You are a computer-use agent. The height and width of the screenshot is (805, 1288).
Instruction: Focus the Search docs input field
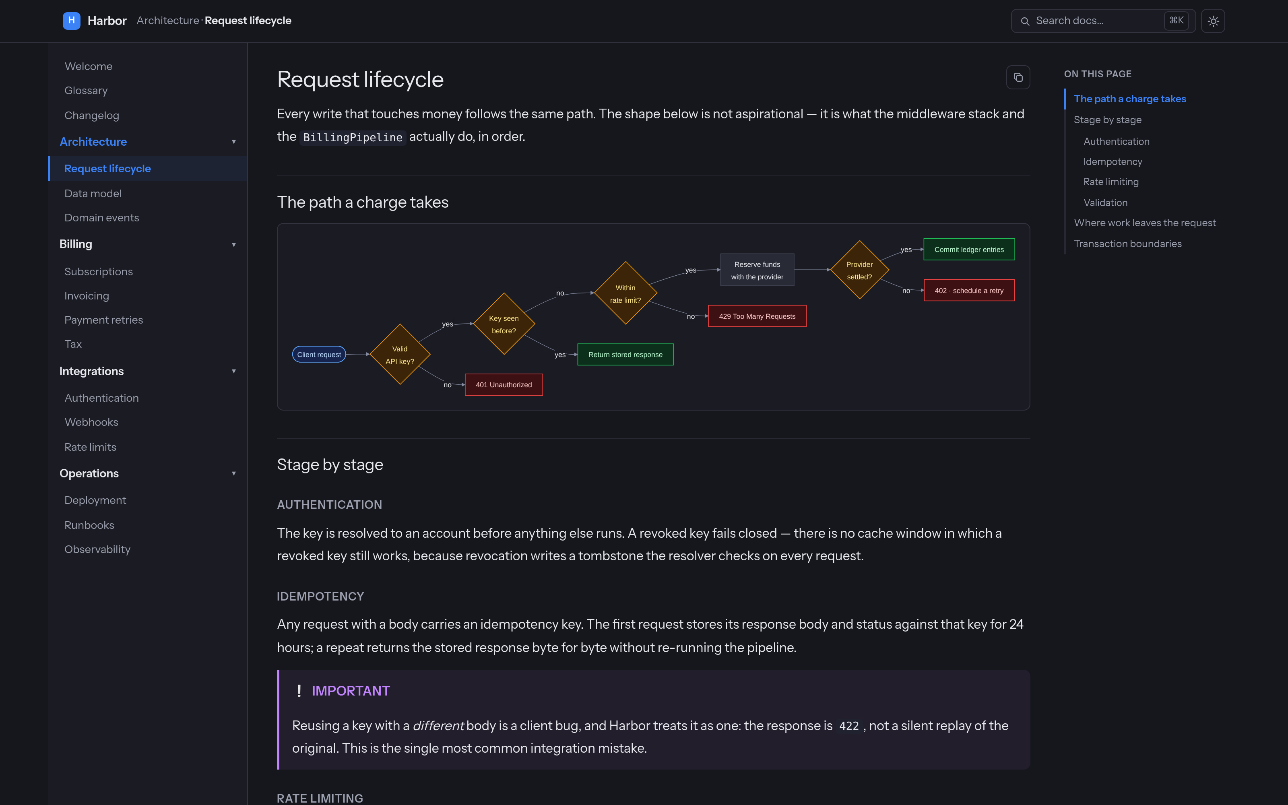pyautogui.click(x=1103, y=21)
